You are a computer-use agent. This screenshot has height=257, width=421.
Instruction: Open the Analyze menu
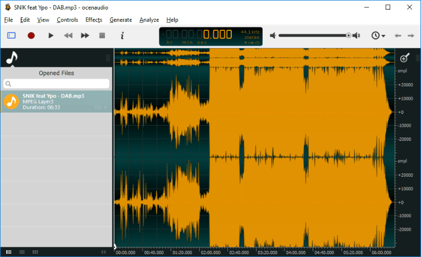[149, 20]
